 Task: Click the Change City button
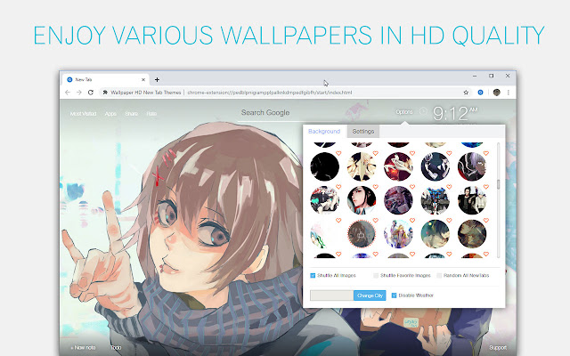pyautogui.click(x=370, y=295)
